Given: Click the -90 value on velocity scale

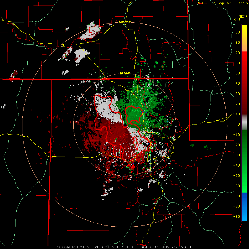Looking at the screenshot, I should coord(237,217).
